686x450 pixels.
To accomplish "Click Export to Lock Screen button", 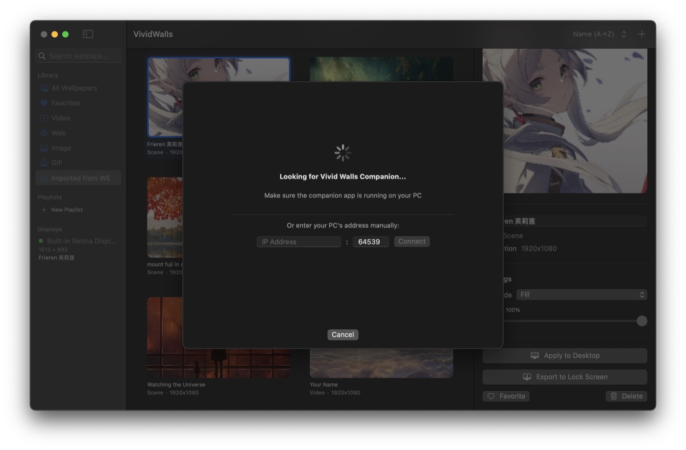I will click(565, 377).
